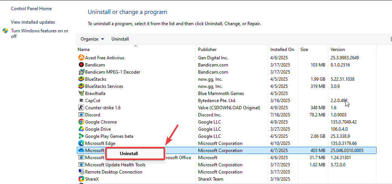Click version 25.3.9983.2649
The height and width of the screenshot is (184, 392).
click(345, 58)
